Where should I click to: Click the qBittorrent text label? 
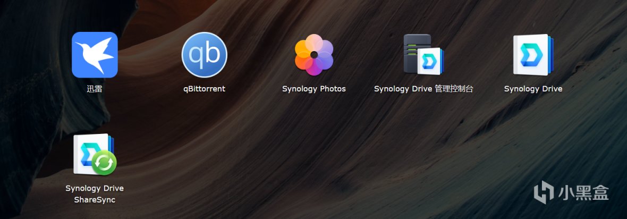click(205, 89)
